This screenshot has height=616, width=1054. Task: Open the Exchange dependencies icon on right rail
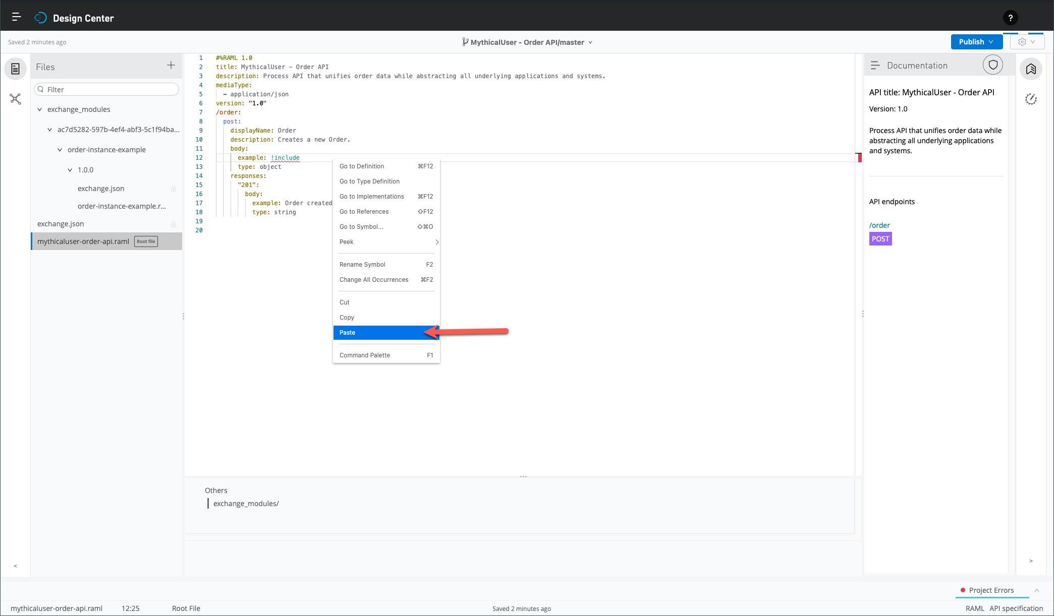pos(1031,69)
